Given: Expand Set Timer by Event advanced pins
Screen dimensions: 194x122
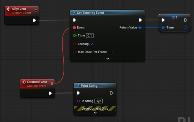Looking at the screenshot, I should click(108, 59).
